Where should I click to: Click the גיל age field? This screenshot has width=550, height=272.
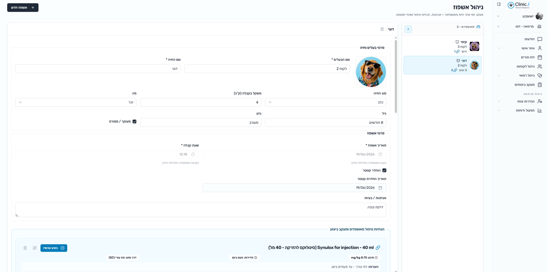point(326,123)
